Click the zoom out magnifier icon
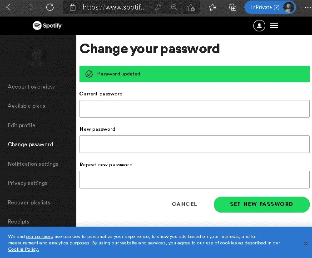 [x=174, y=8]
